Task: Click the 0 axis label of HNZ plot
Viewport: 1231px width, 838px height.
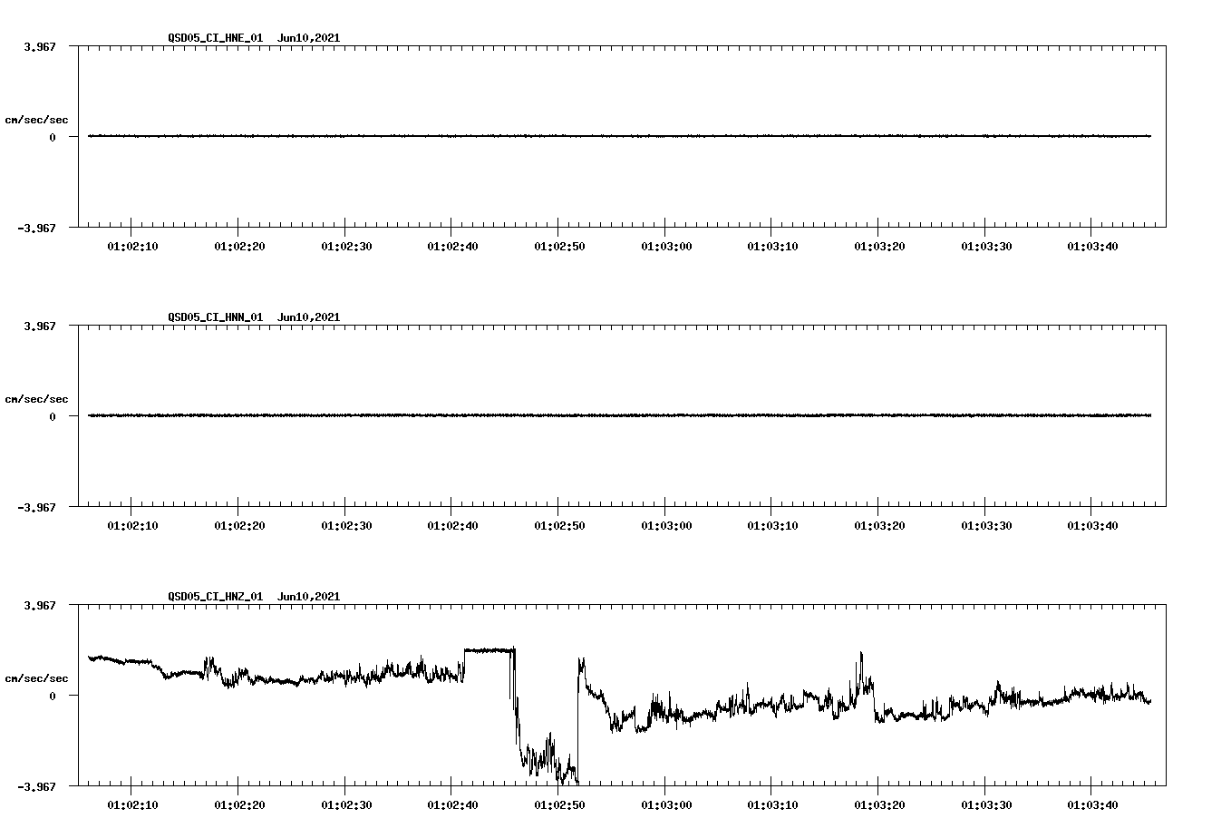Action: [53, 696]
